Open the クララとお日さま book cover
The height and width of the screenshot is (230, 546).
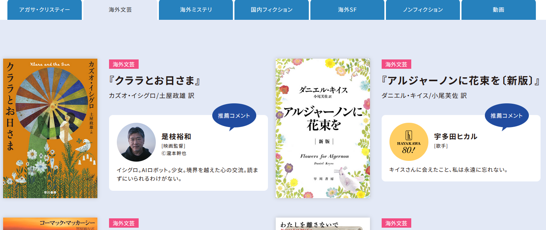(x=50, y=128)
